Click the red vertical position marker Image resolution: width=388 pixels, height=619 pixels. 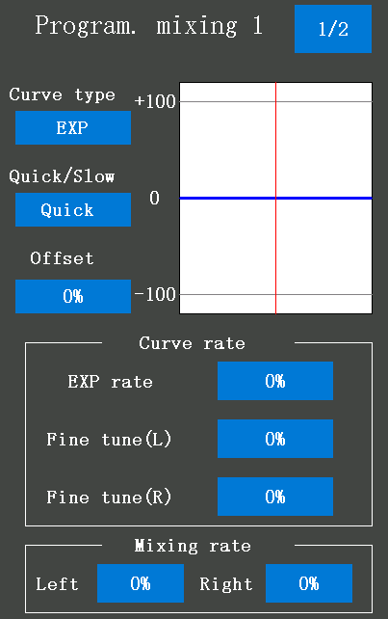pyautogui.click(x=275, y=256)
